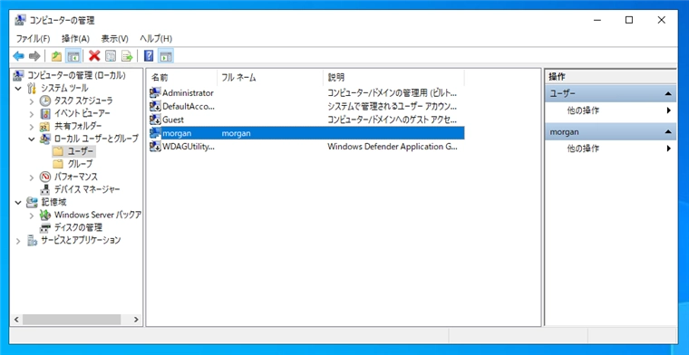
Task: Maximize the コンピューターの管理 window
Action: 629,20
